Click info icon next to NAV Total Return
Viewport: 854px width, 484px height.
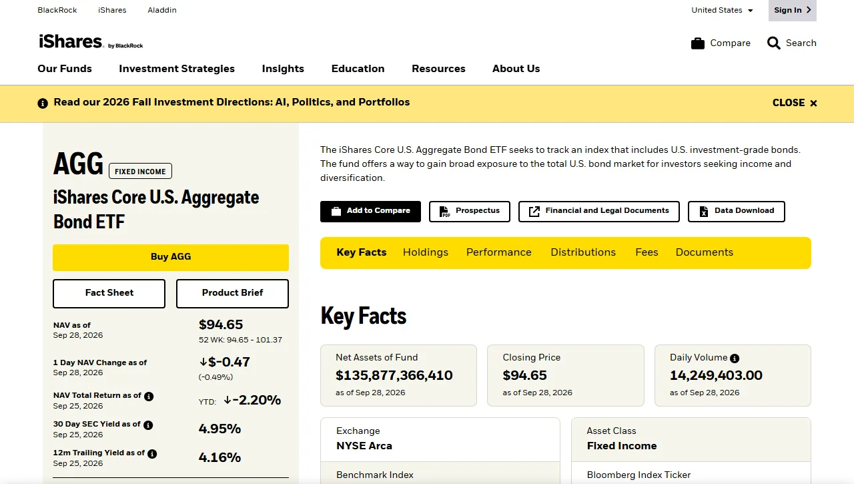[x=149, y=396]
